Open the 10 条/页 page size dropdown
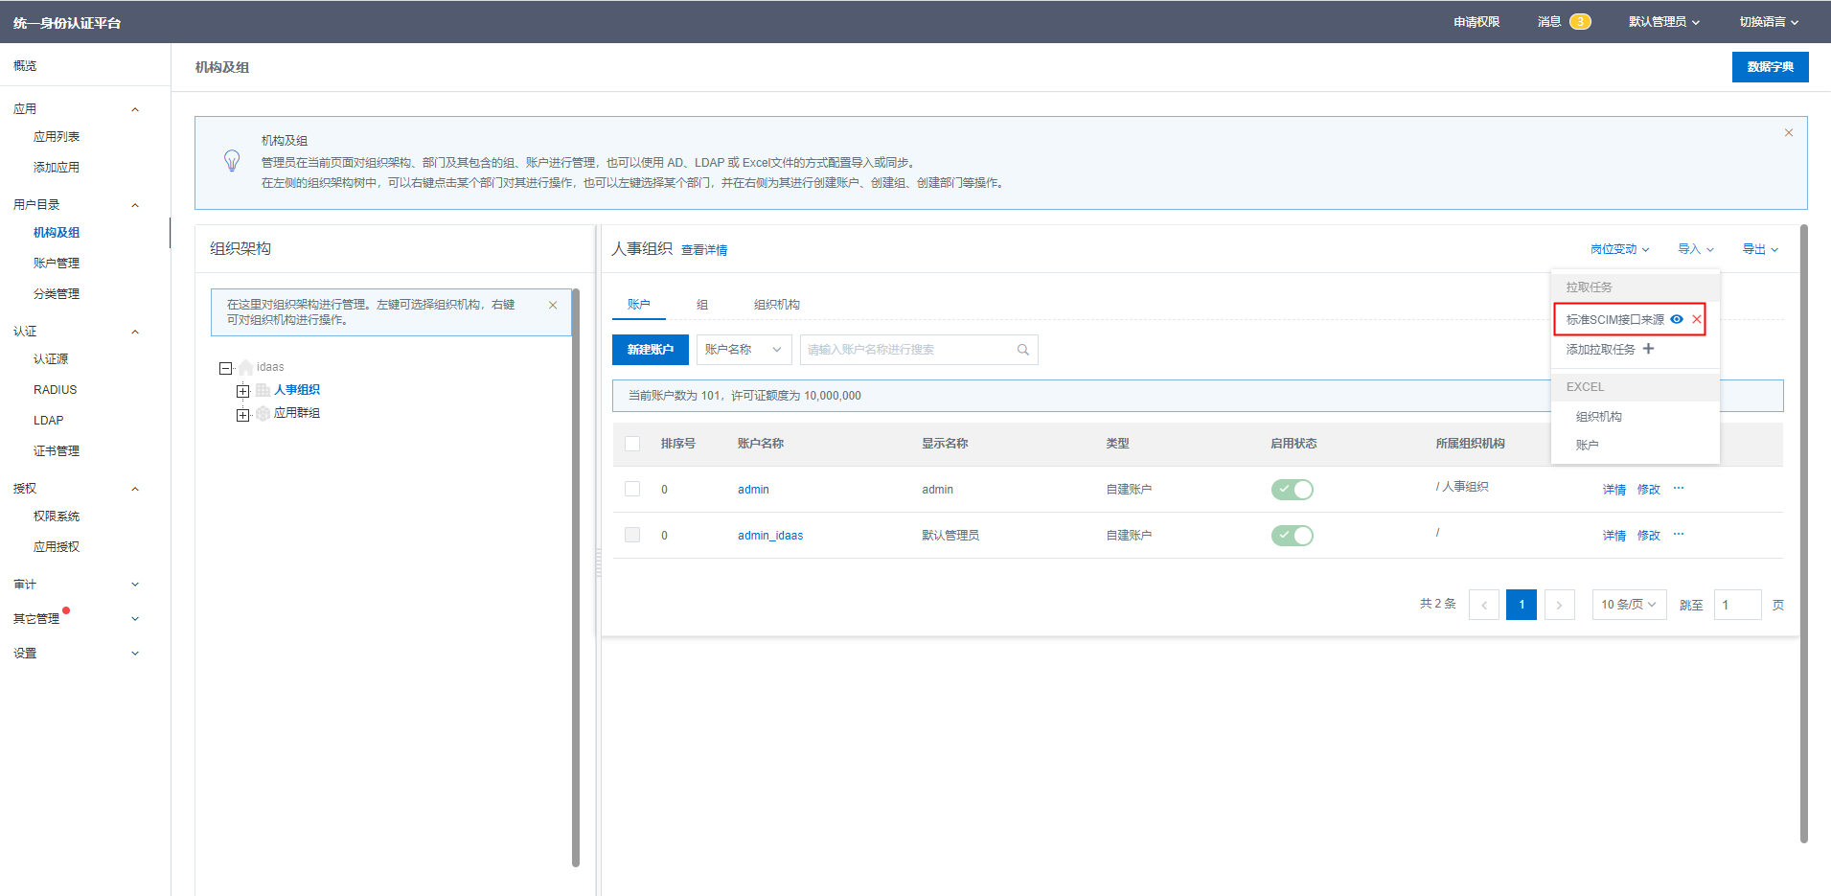This screenshot has width=1831, height=896. coord(1628,605)
